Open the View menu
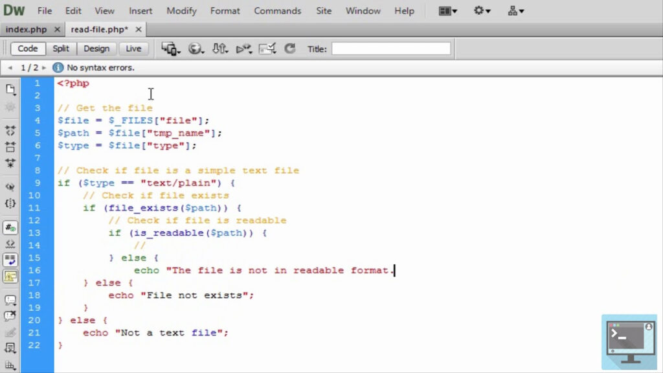Viewport: 663px width, 373px height. pyautogui.click(x=104, y=11)
